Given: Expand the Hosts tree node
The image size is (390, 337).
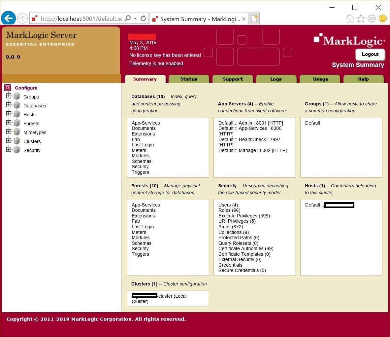Looking at the screenshot, I should pyautogui.click(x=9, y=114).
